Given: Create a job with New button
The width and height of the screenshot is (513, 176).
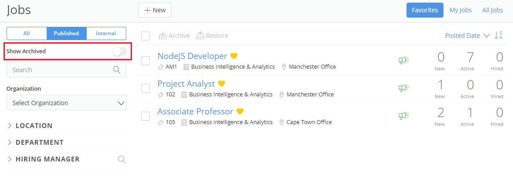Looking at the screenshot, I should 155,10.
